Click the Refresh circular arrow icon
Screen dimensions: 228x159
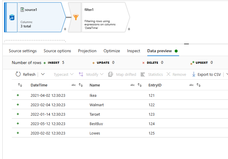[18, 74]
